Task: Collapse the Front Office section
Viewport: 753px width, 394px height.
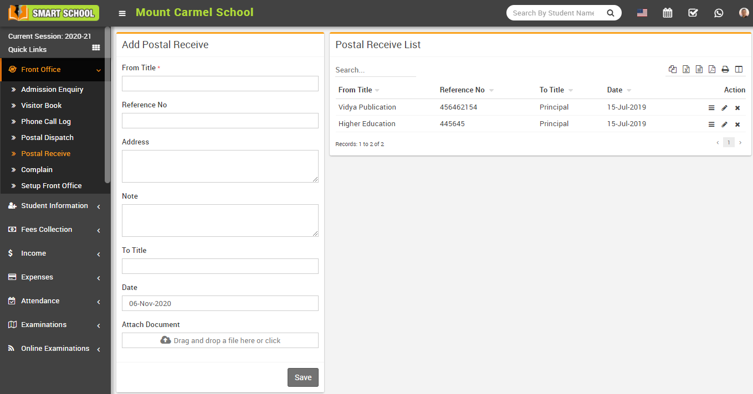Action: (x=54, y=70)
